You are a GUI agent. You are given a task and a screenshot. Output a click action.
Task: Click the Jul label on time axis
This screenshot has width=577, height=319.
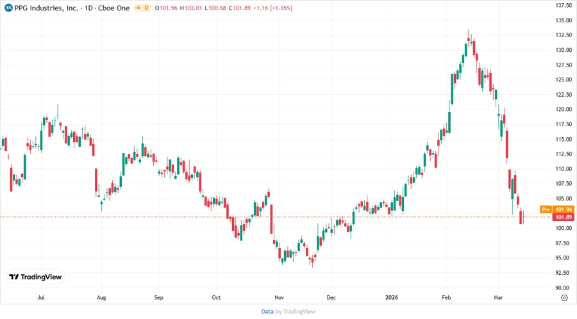coord(41,297)
